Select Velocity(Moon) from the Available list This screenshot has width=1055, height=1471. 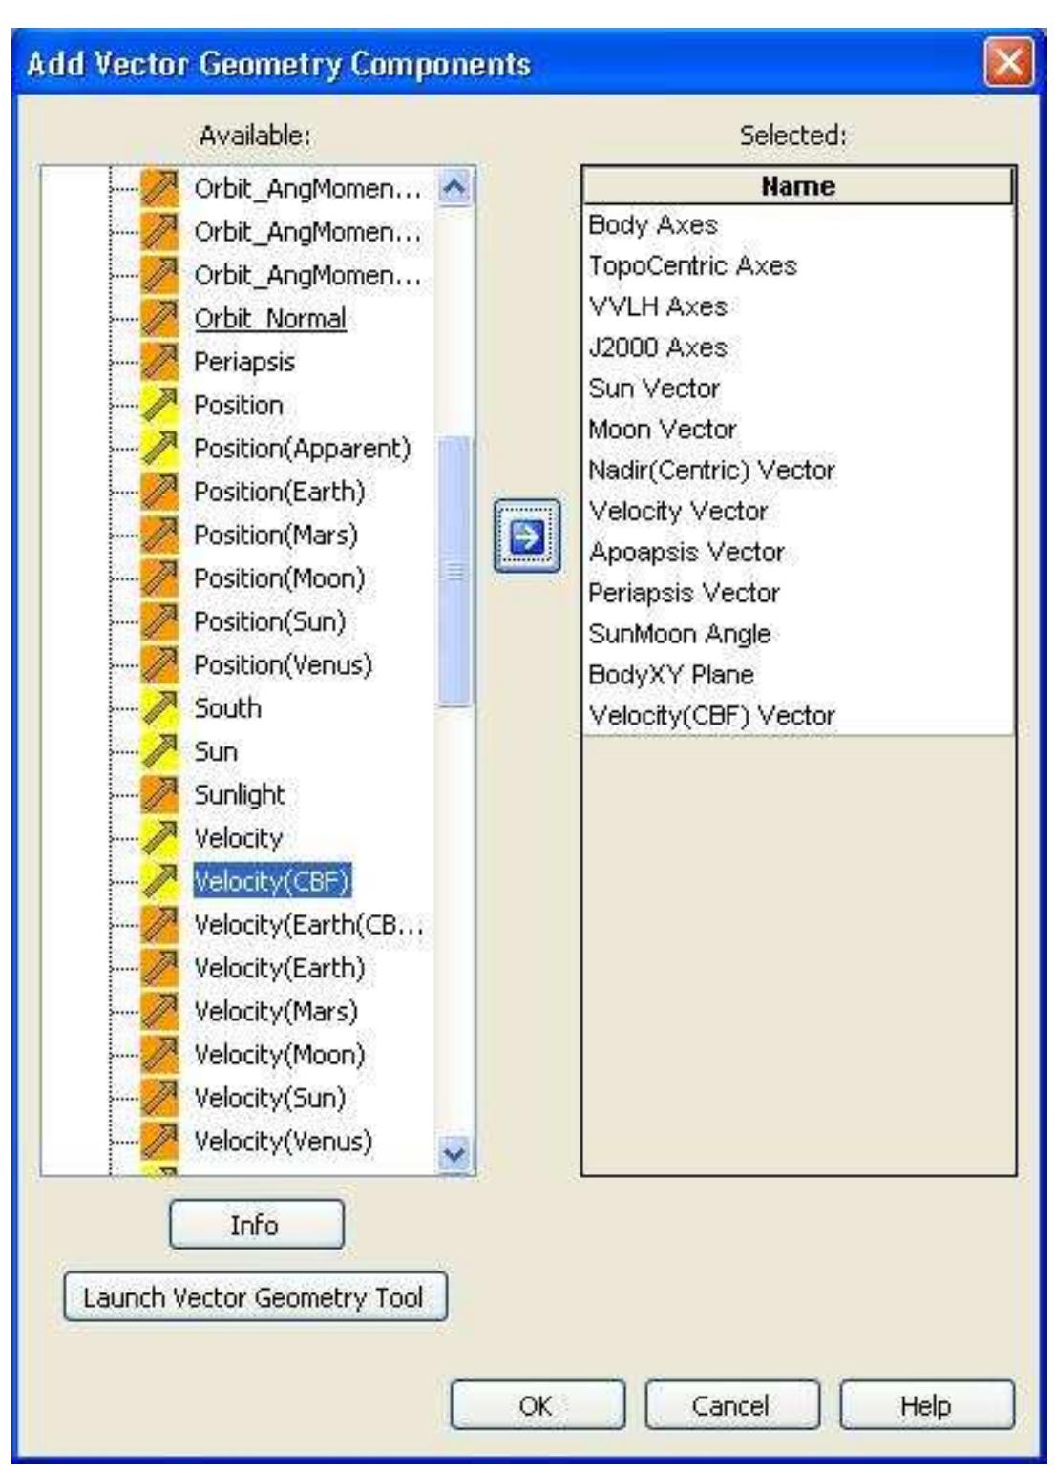tap(280, 1055)
